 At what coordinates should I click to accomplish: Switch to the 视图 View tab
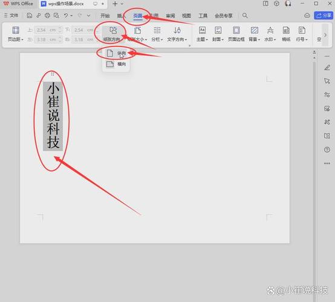pyautogui.click(x=186, y=16)
